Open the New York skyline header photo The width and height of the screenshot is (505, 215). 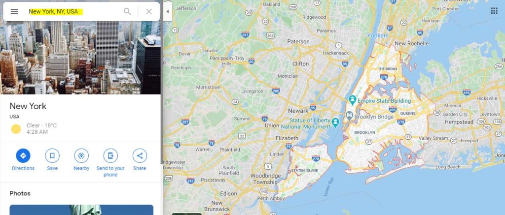[x=80, y=58]
